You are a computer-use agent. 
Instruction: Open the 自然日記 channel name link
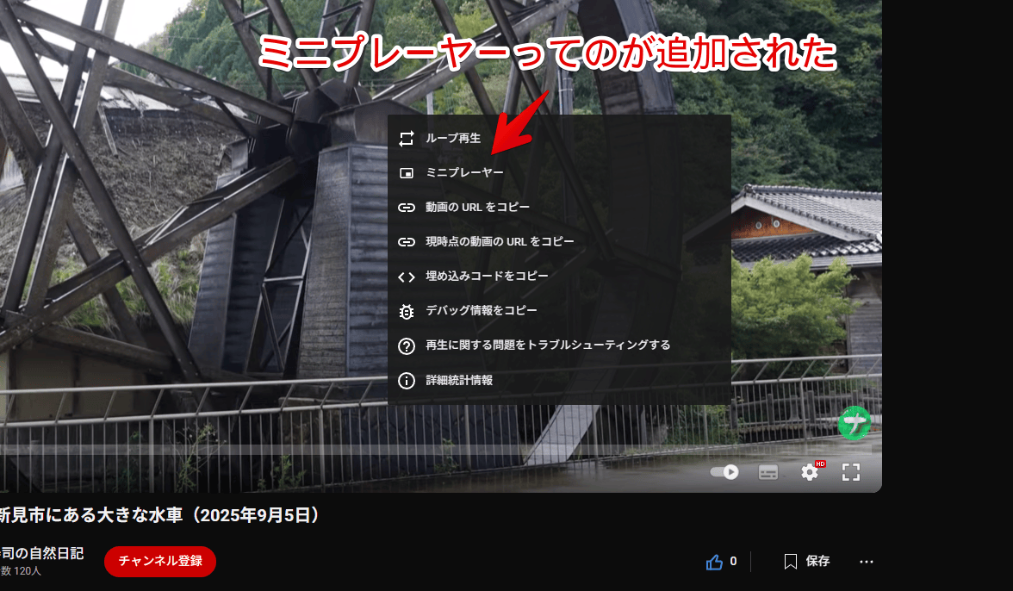pos(41,553)
